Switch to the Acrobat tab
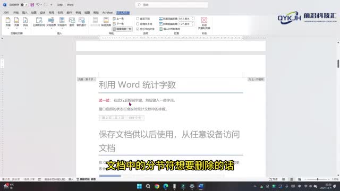The height and width of the screenshot is (191, 340). coord(107,13)
